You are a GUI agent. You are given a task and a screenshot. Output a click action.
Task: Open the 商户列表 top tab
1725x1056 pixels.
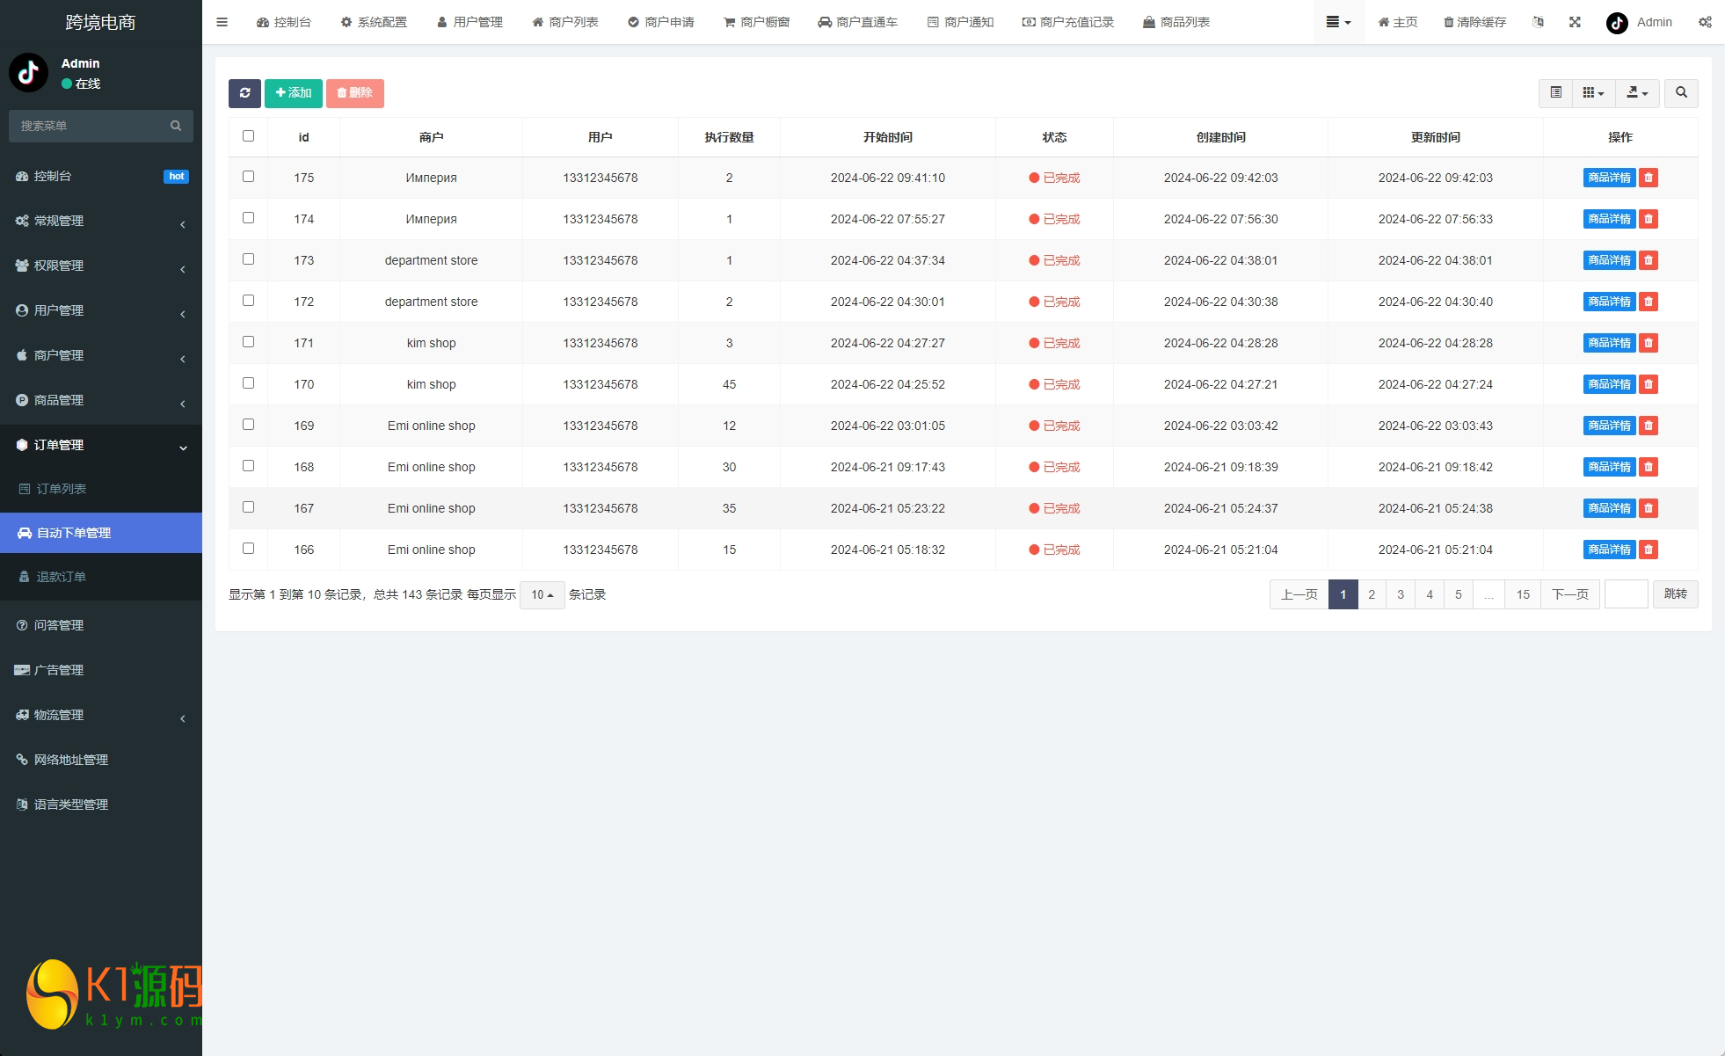coord(565,22)
